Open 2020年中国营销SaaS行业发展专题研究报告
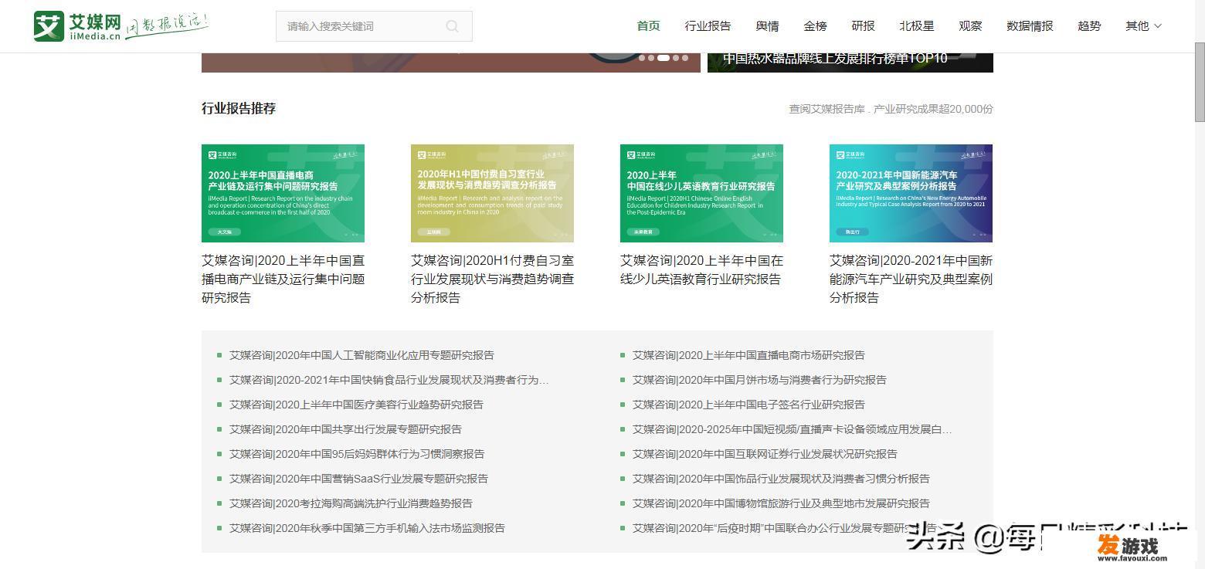This screenshot has width=1205, height=569. click(358, 479)
